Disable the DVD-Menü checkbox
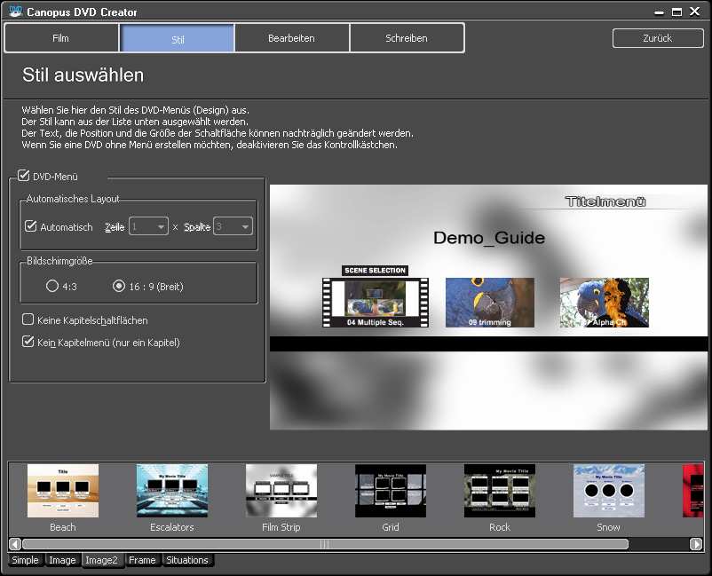The image size is (712, 576). [x=24, y=177]
